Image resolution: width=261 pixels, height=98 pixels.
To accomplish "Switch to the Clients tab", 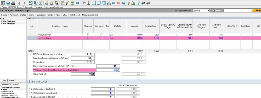I will 4,7.
